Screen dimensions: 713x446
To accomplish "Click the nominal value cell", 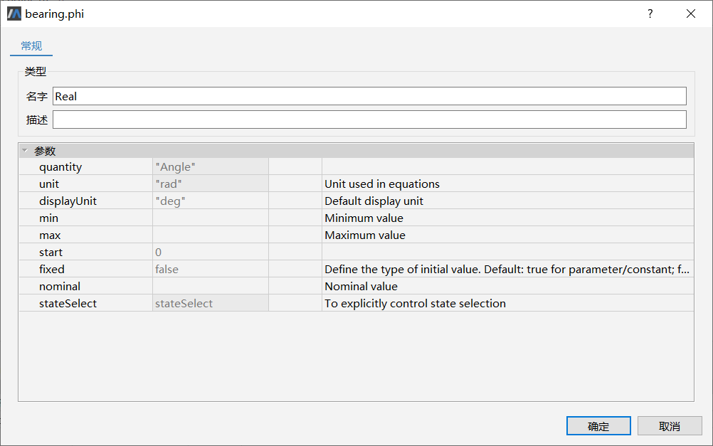I will 210,286.
